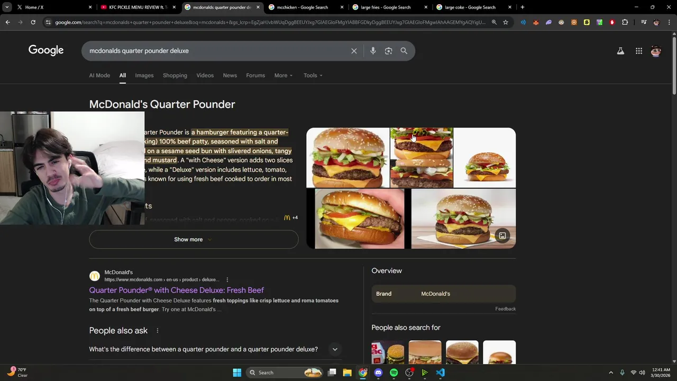Viewport: 677px width, 381px height.
Task: Click the red hand blocker extension
Action: [612, 22]
